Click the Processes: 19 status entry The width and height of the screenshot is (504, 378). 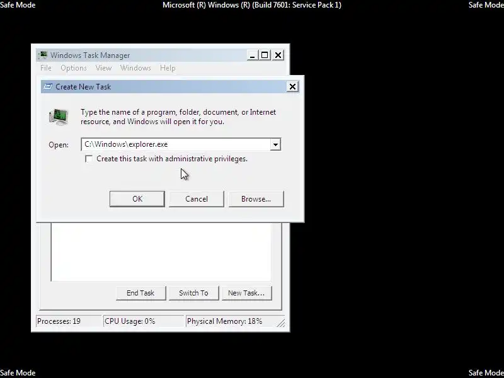[x=69, y=321]
